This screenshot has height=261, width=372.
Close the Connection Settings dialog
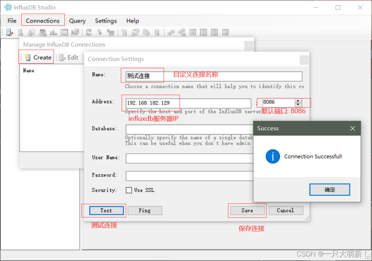pos(304,60)
